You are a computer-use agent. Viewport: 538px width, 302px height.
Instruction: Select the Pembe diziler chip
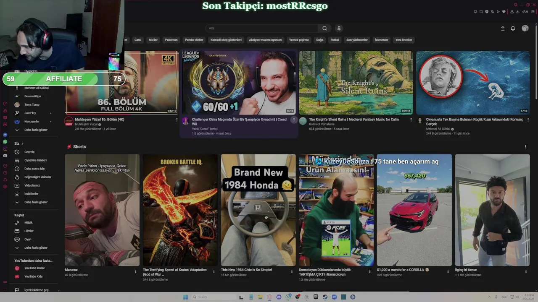[194, 40]
